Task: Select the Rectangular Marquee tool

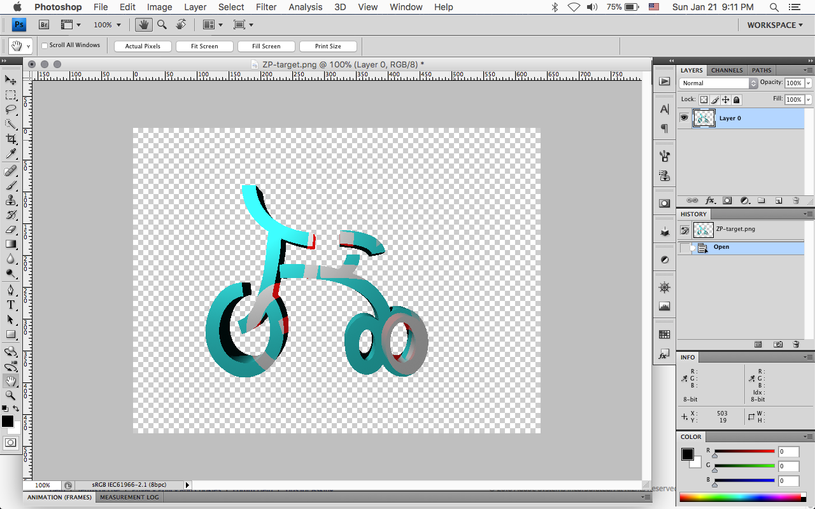Action: click(11, 95)
